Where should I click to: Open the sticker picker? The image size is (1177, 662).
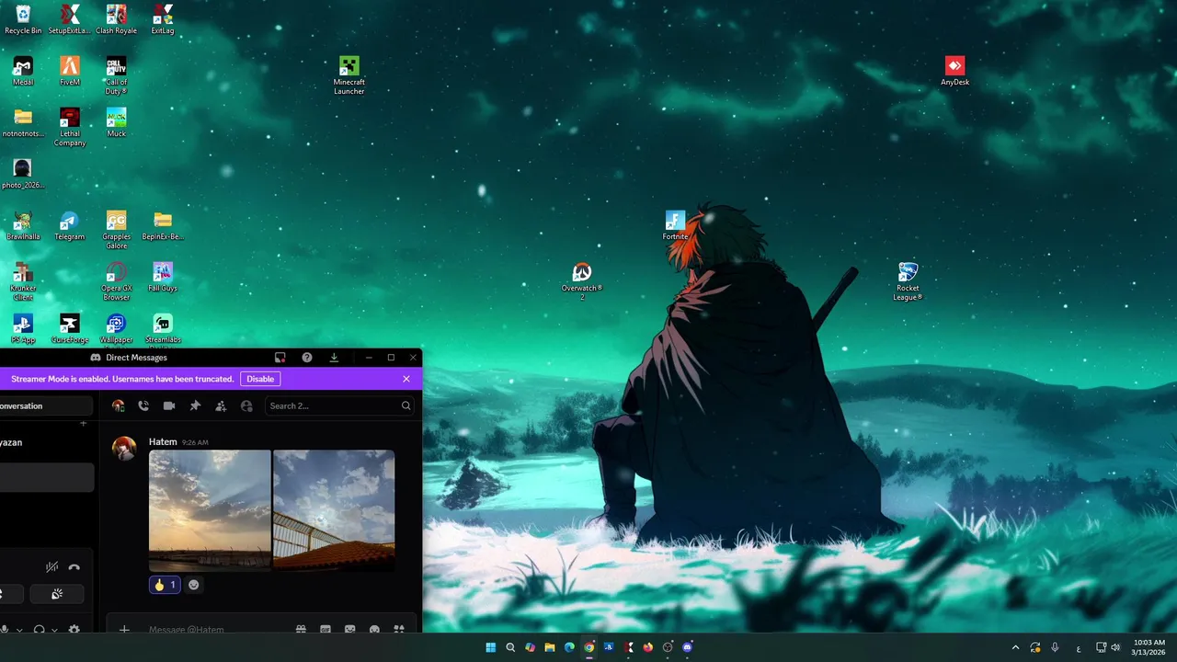click(349, 630)
